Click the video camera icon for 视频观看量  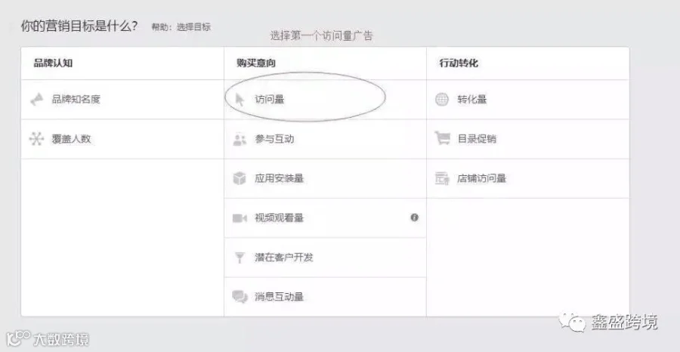pos(240,218)
